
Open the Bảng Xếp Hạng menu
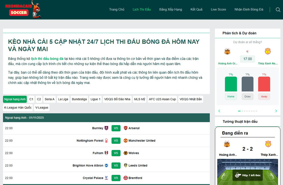(170, 10)
